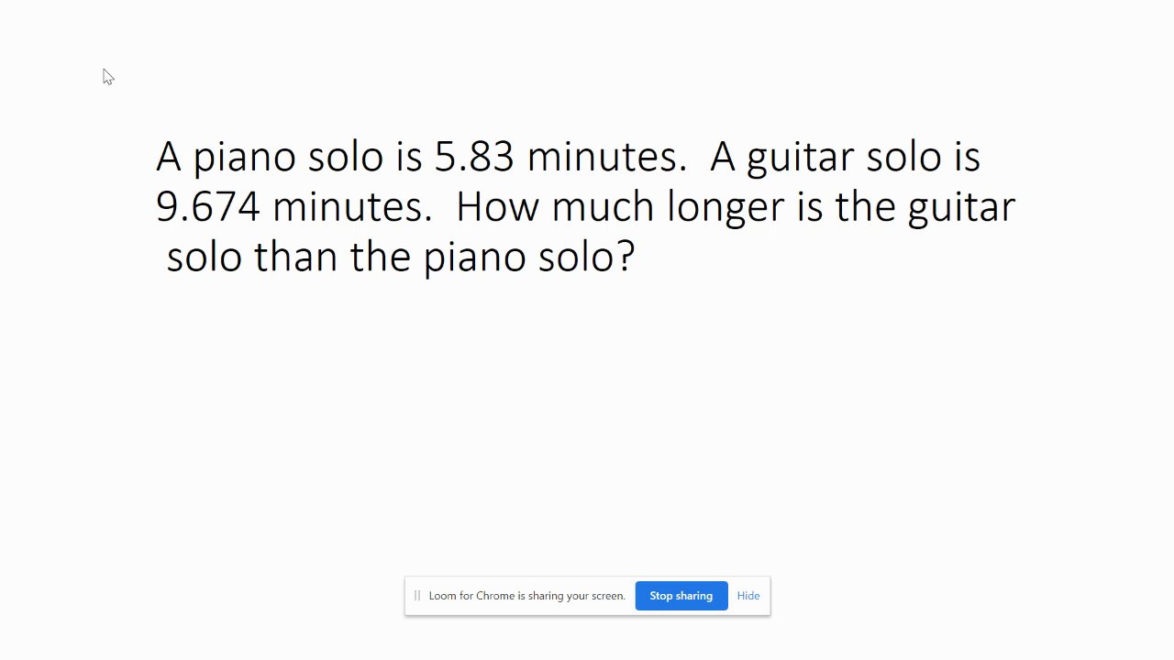The width and height of the screenshot is (1174, 660).
Task: Click the word 'minutes' right after 9.674
Action: click(349, 206)
